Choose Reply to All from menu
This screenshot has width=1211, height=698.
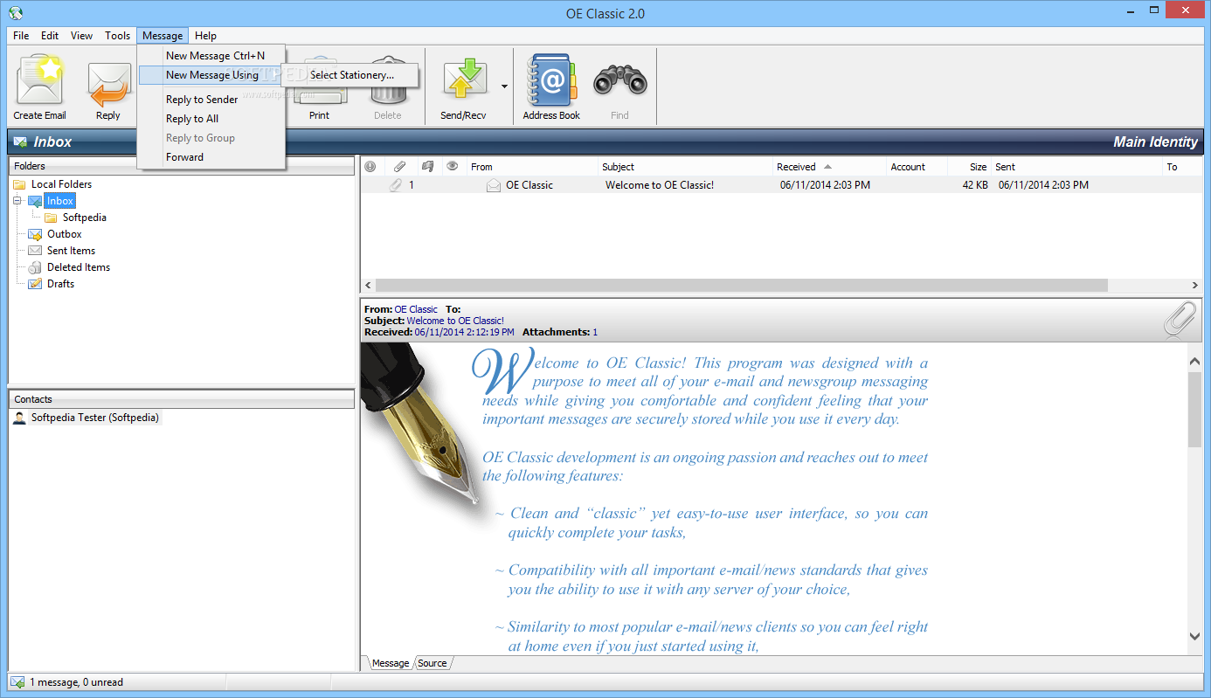[211, 119]
